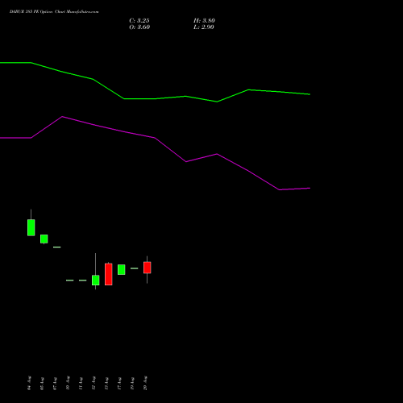Click the '19 Aug' date axis label
Screen dimensions: 403x403
point(132,383)
